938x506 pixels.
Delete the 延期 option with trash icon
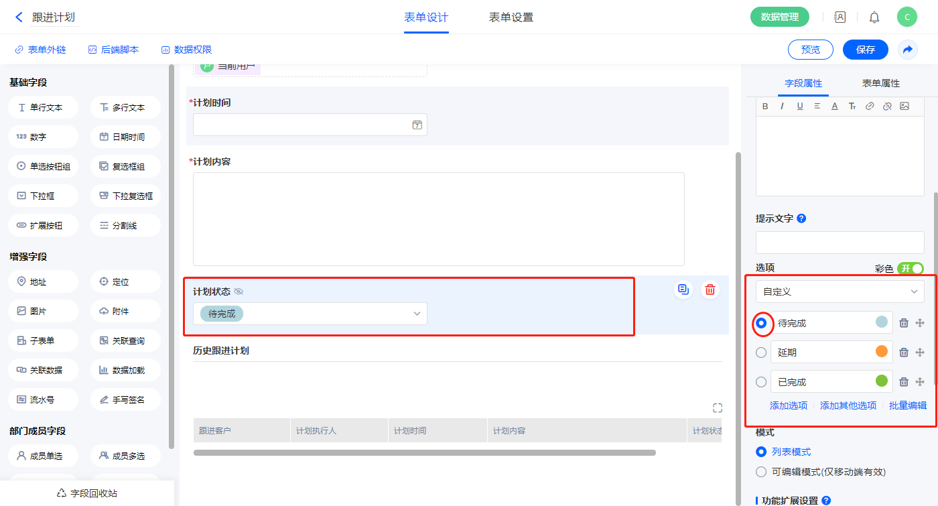tap(903, 353)
